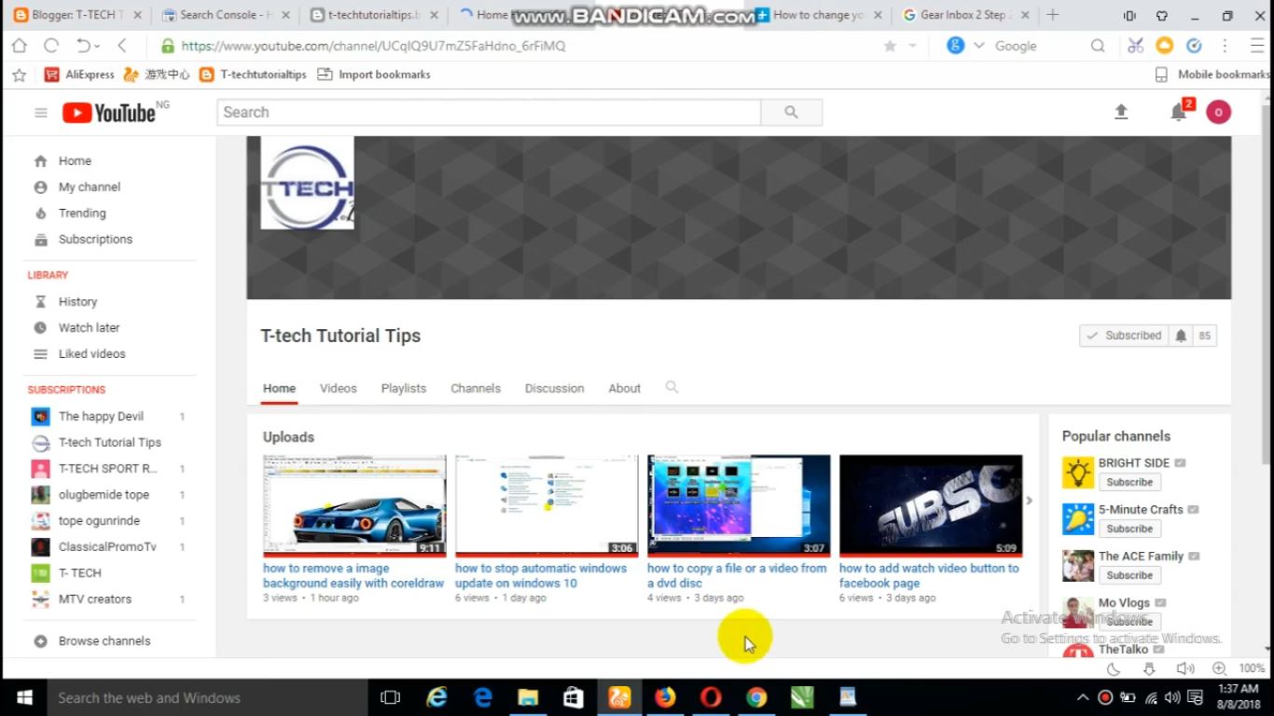Open T-techtutorialtips bookmark
The width and height of the screenshot is (1274, 716).
(253, 75)
